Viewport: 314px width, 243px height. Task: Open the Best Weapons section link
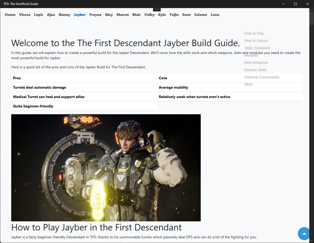[256, 63]
